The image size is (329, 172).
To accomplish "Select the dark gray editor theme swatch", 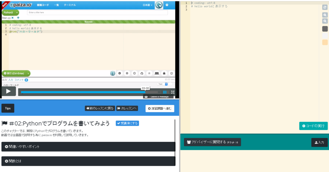I will point(325,29).
